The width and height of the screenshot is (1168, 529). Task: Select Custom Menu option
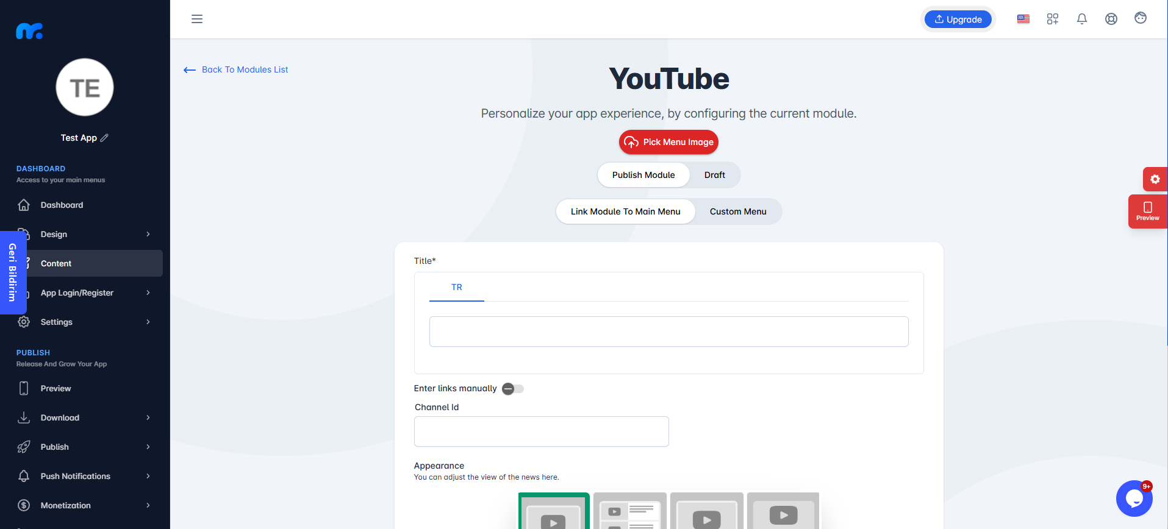click(x=738, y=211)
